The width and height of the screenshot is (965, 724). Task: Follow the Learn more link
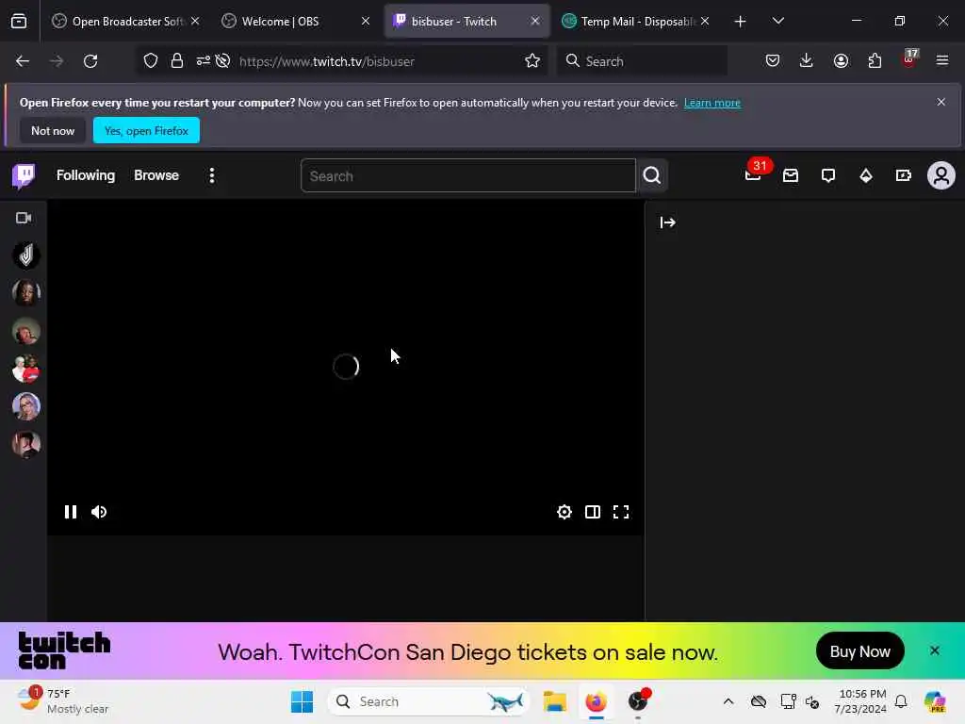pyautogui.click(x=712, y=103)
